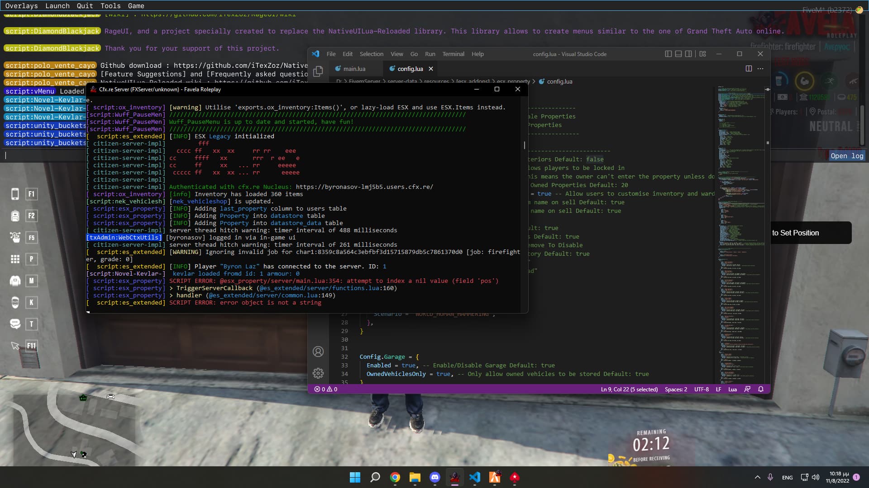Screen dimensions: 869x488
Task: Click the F1 phone icon in game HUD
Action: point(15,194)
